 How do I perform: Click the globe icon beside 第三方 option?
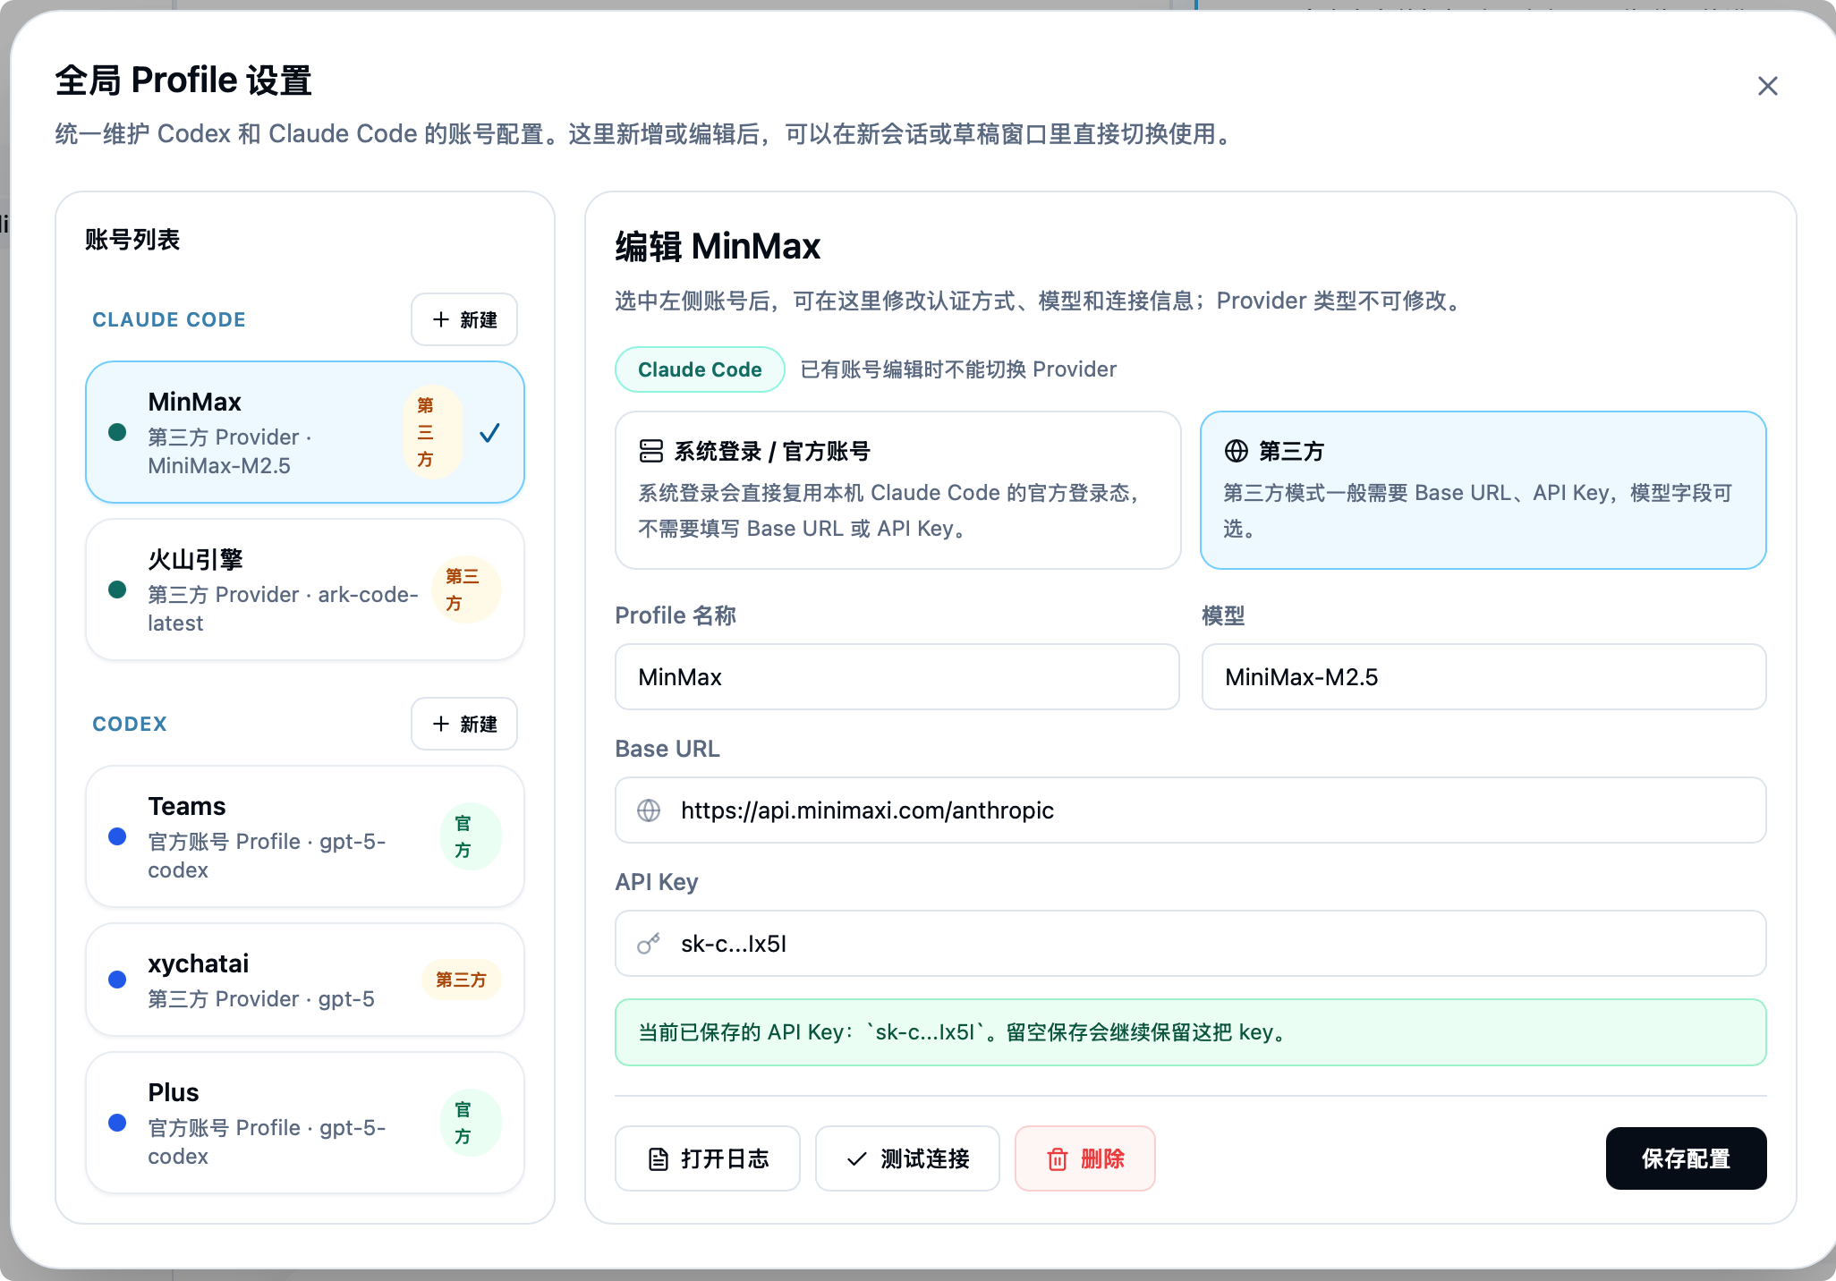[x=1237, y=451]
